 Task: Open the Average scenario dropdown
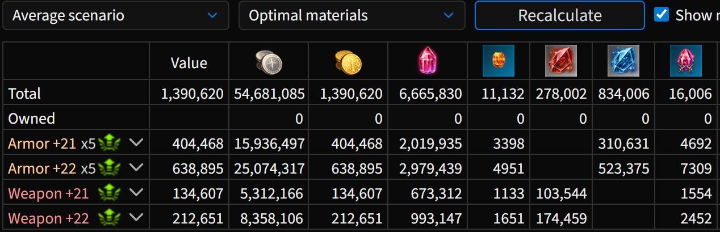[x=116, y=15]
